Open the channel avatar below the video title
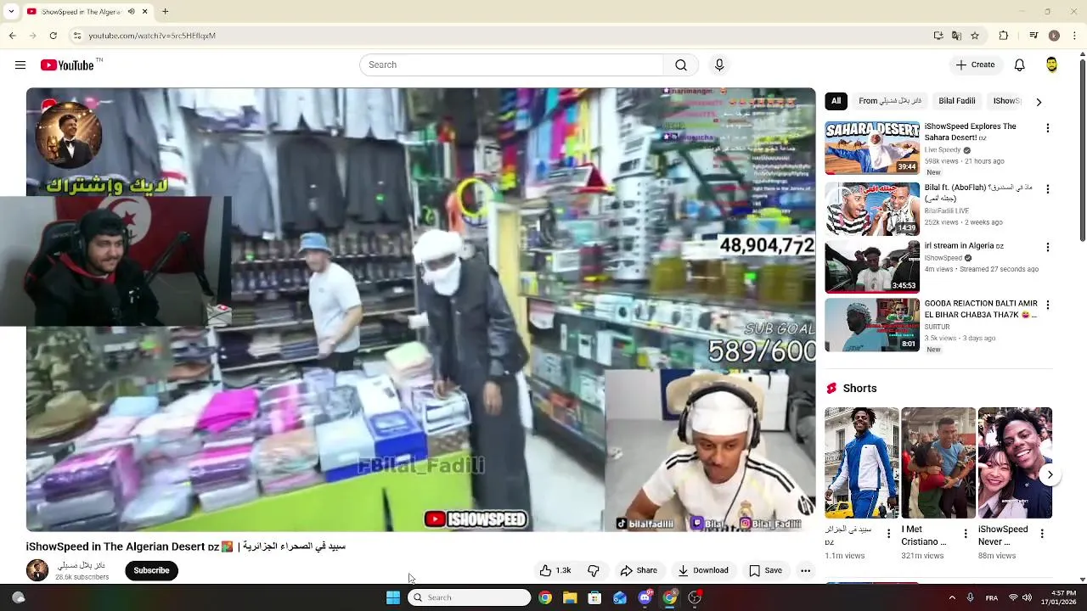Screen dimensions: 1087x611 [37, 570]
